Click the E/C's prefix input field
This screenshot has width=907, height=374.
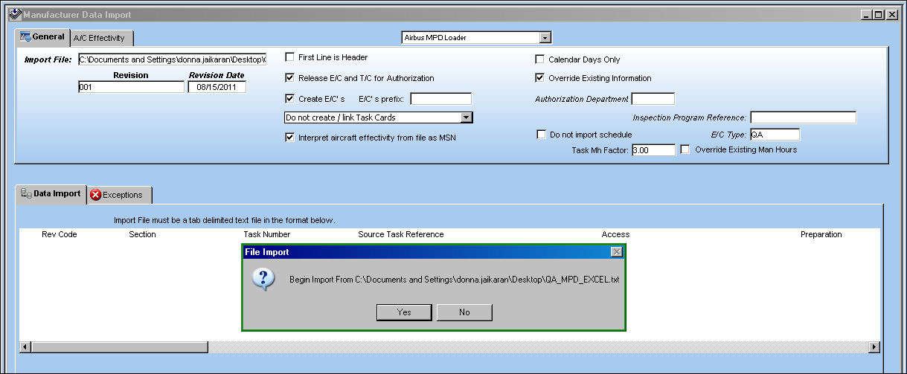point(440,99)
